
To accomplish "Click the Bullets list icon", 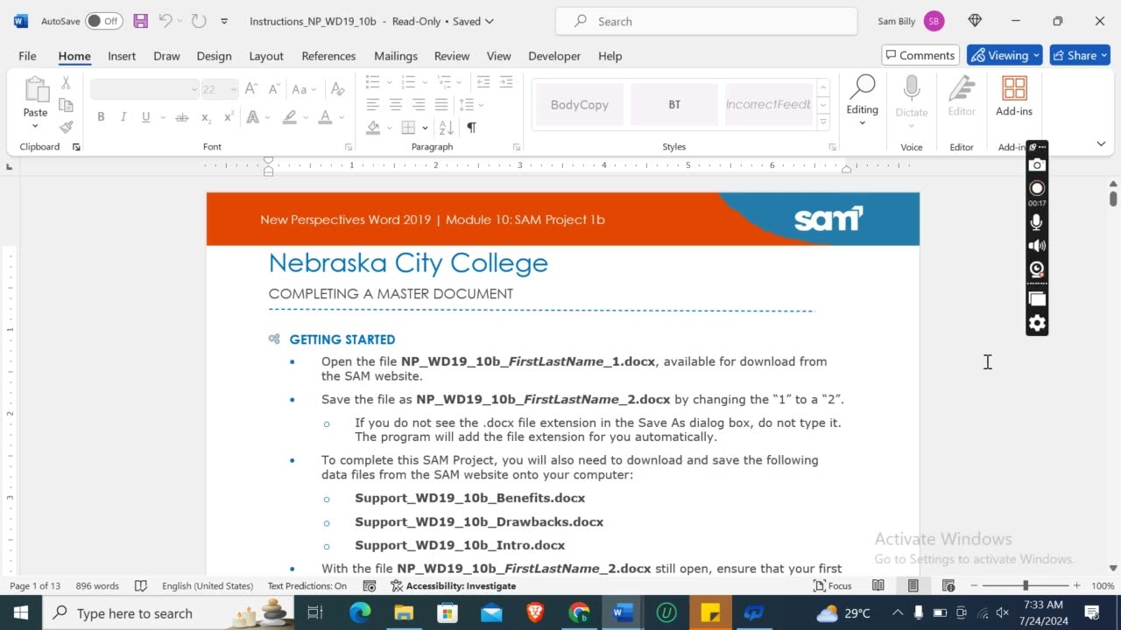I will (372, 82).
